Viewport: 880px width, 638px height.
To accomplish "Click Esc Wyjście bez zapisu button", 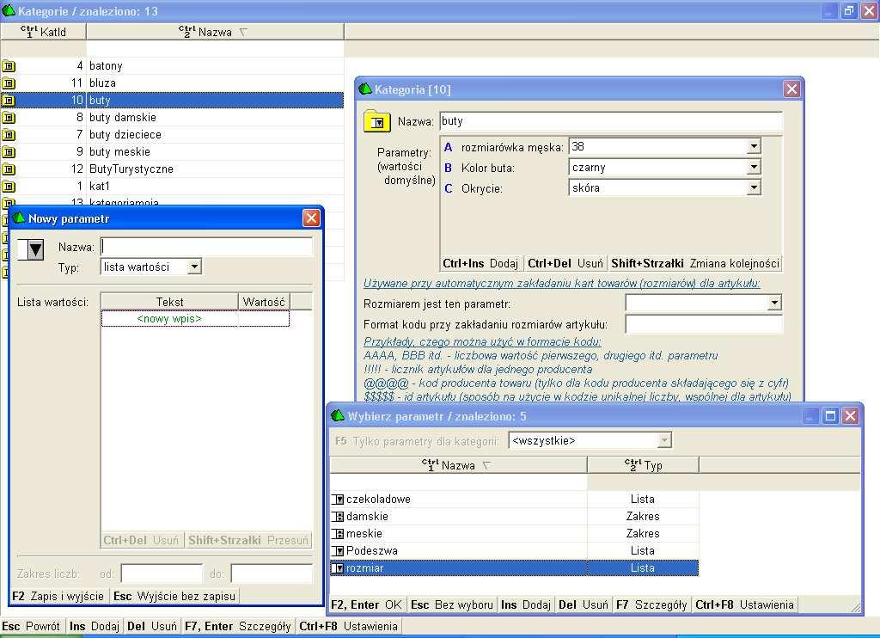I will coord(174,597).
